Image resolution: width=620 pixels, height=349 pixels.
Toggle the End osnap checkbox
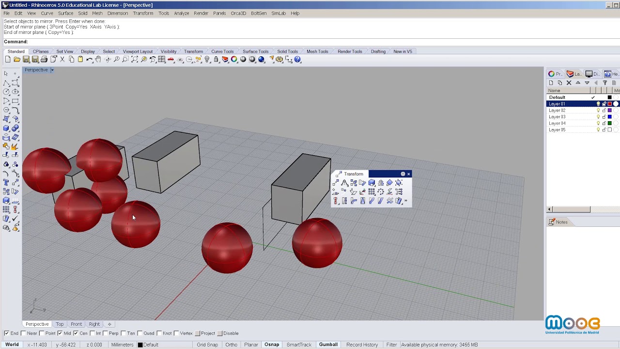[x=6, y=333]
